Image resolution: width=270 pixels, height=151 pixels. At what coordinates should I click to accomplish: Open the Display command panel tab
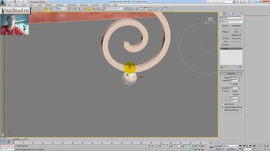tap(237, 14)
